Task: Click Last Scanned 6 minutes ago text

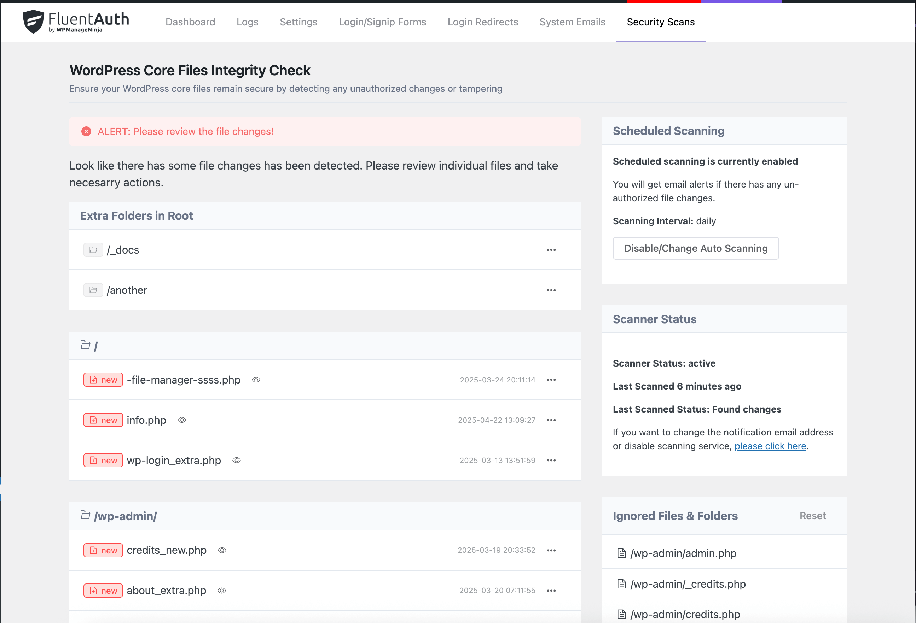Action: click(677, 386)
